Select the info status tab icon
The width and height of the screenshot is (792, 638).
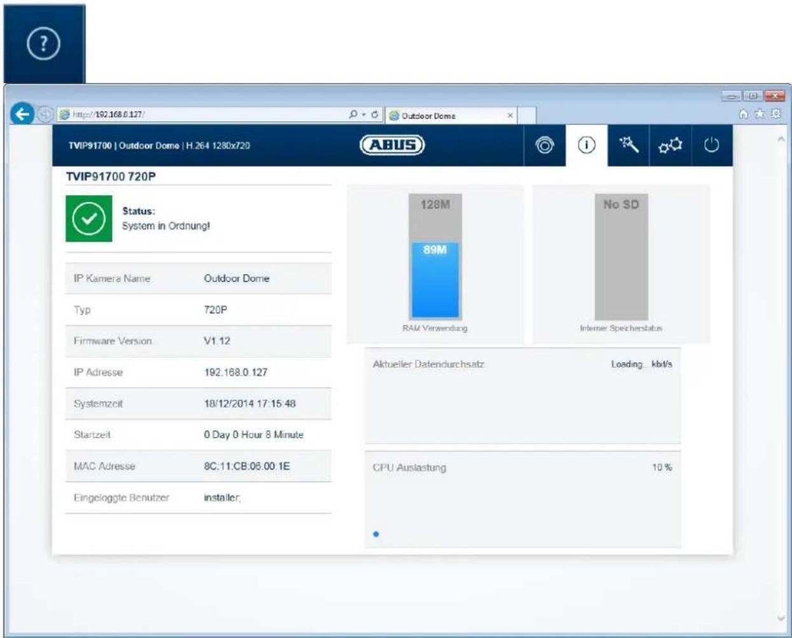587,146
